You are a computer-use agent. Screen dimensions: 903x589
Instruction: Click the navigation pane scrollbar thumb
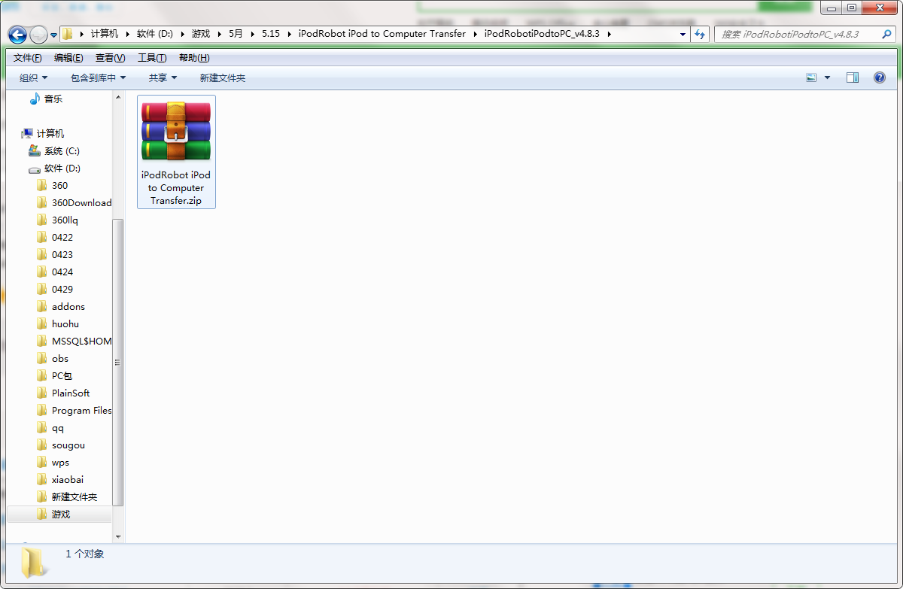click(118, 362)
